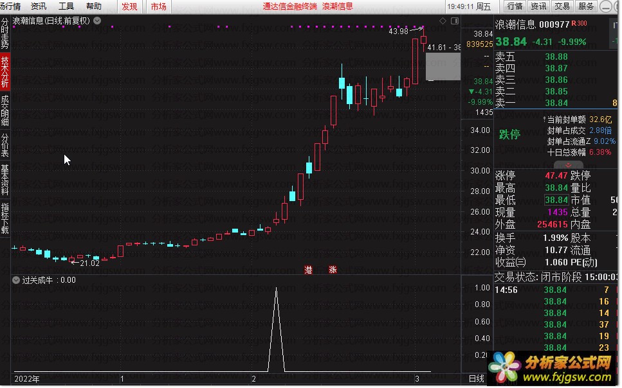Open the 基本资料 sidebar tab

5,179
